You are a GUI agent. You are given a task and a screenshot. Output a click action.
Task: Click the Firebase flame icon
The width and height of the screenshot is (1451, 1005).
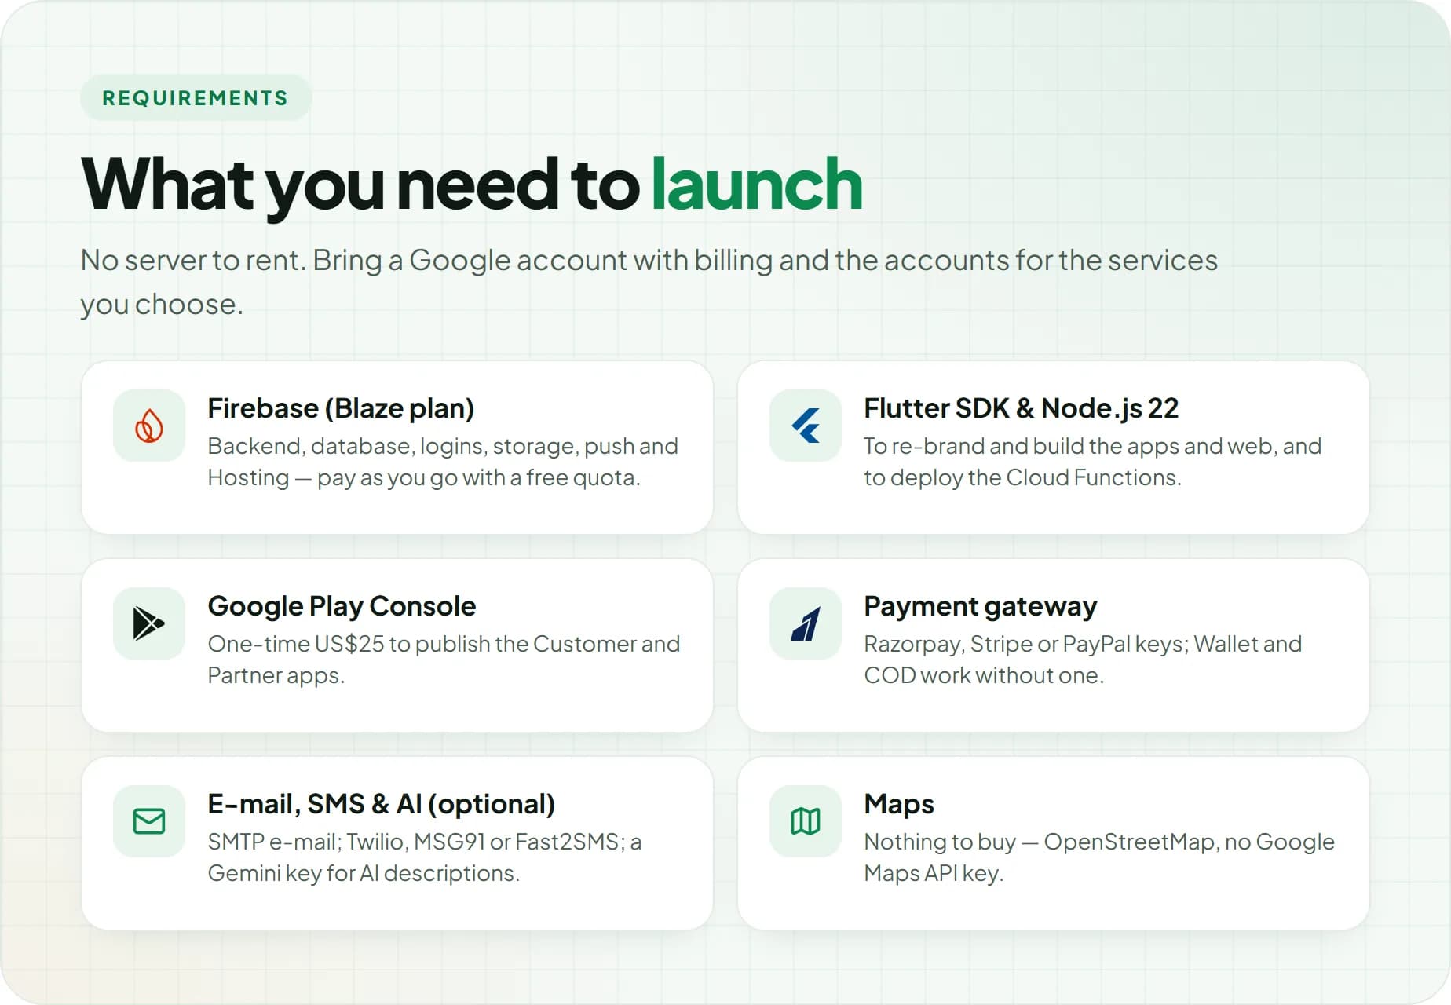[x=149, y=426]
